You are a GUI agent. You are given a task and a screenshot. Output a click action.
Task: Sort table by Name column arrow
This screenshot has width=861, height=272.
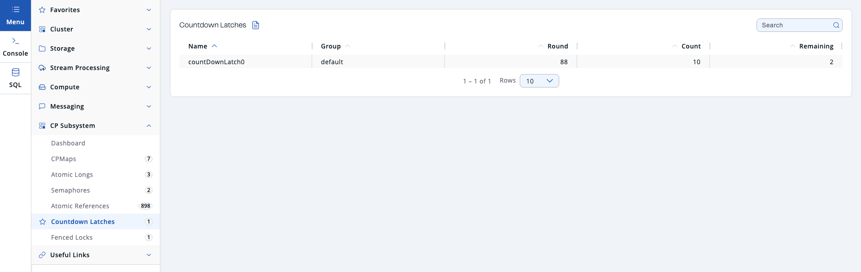point(214,46)
